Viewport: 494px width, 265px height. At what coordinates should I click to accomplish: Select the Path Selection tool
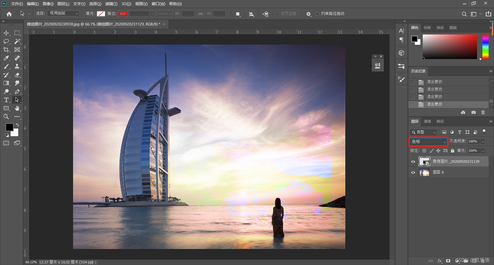click(17, 100)
